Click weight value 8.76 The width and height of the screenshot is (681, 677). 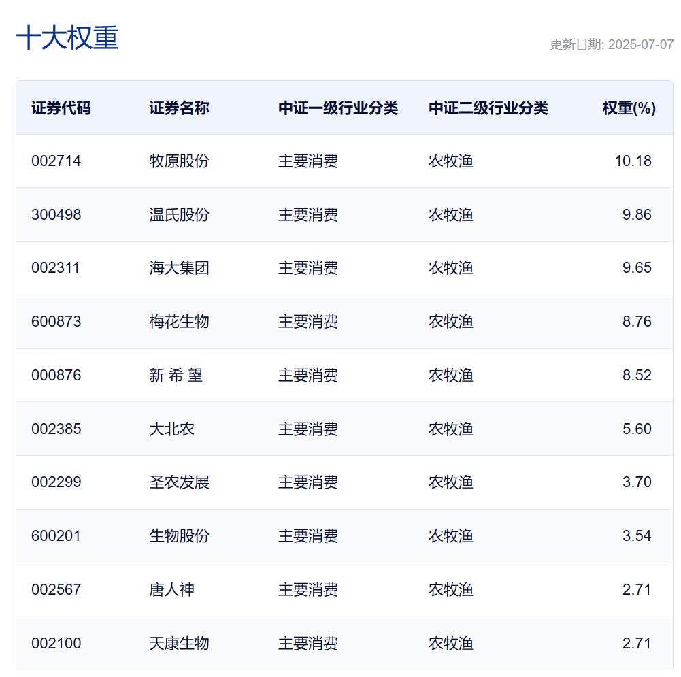[637, 322]
